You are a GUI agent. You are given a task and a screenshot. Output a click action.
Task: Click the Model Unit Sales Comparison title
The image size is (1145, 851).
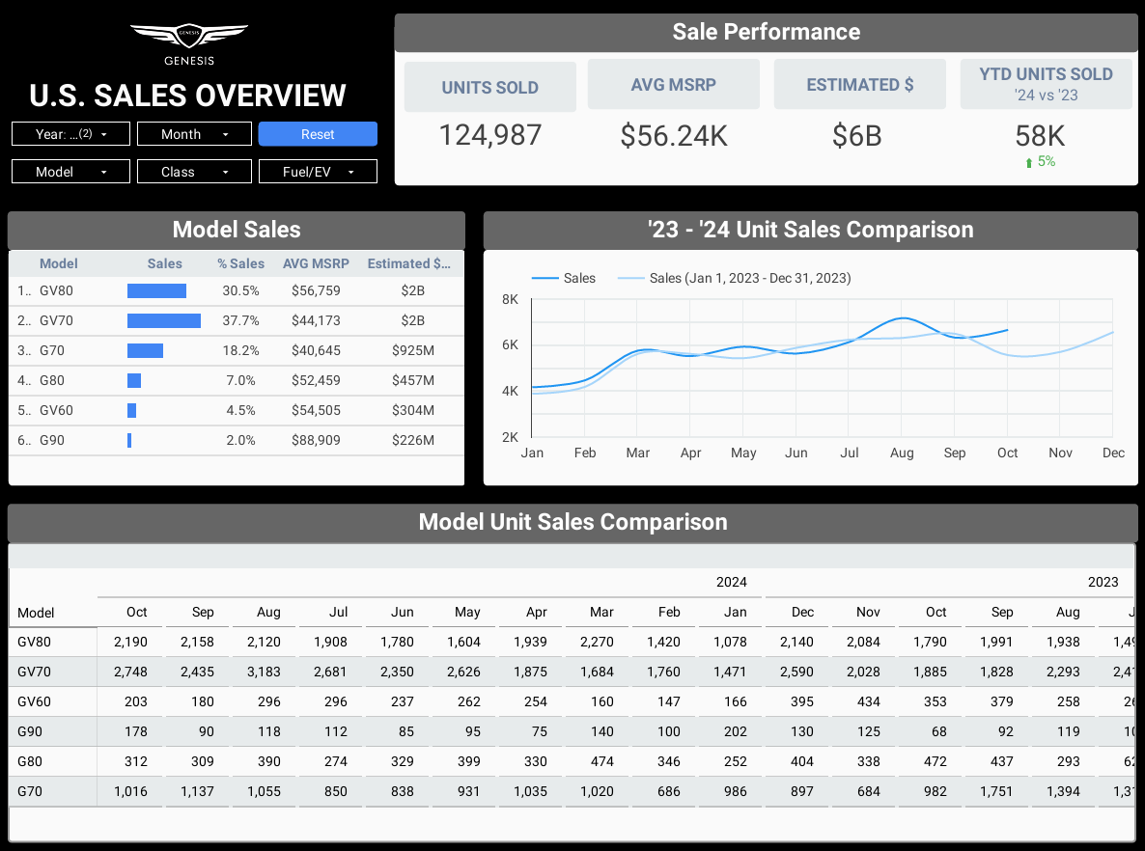573,522
